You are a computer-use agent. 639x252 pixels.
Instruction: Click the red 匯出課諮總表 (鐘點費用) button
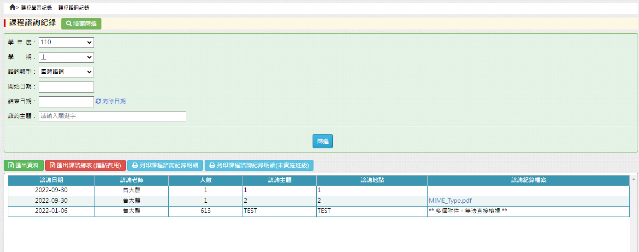click(85, 165)
